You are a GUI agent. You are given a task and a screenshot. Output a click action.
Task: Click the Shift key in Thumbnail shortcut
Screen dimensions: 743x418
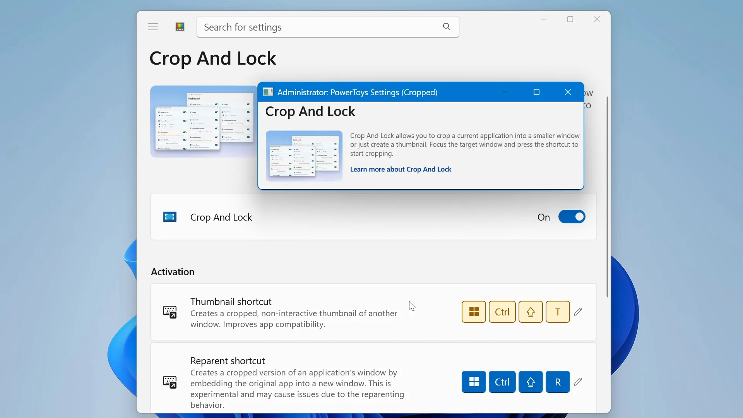click(x=531, y=312)
